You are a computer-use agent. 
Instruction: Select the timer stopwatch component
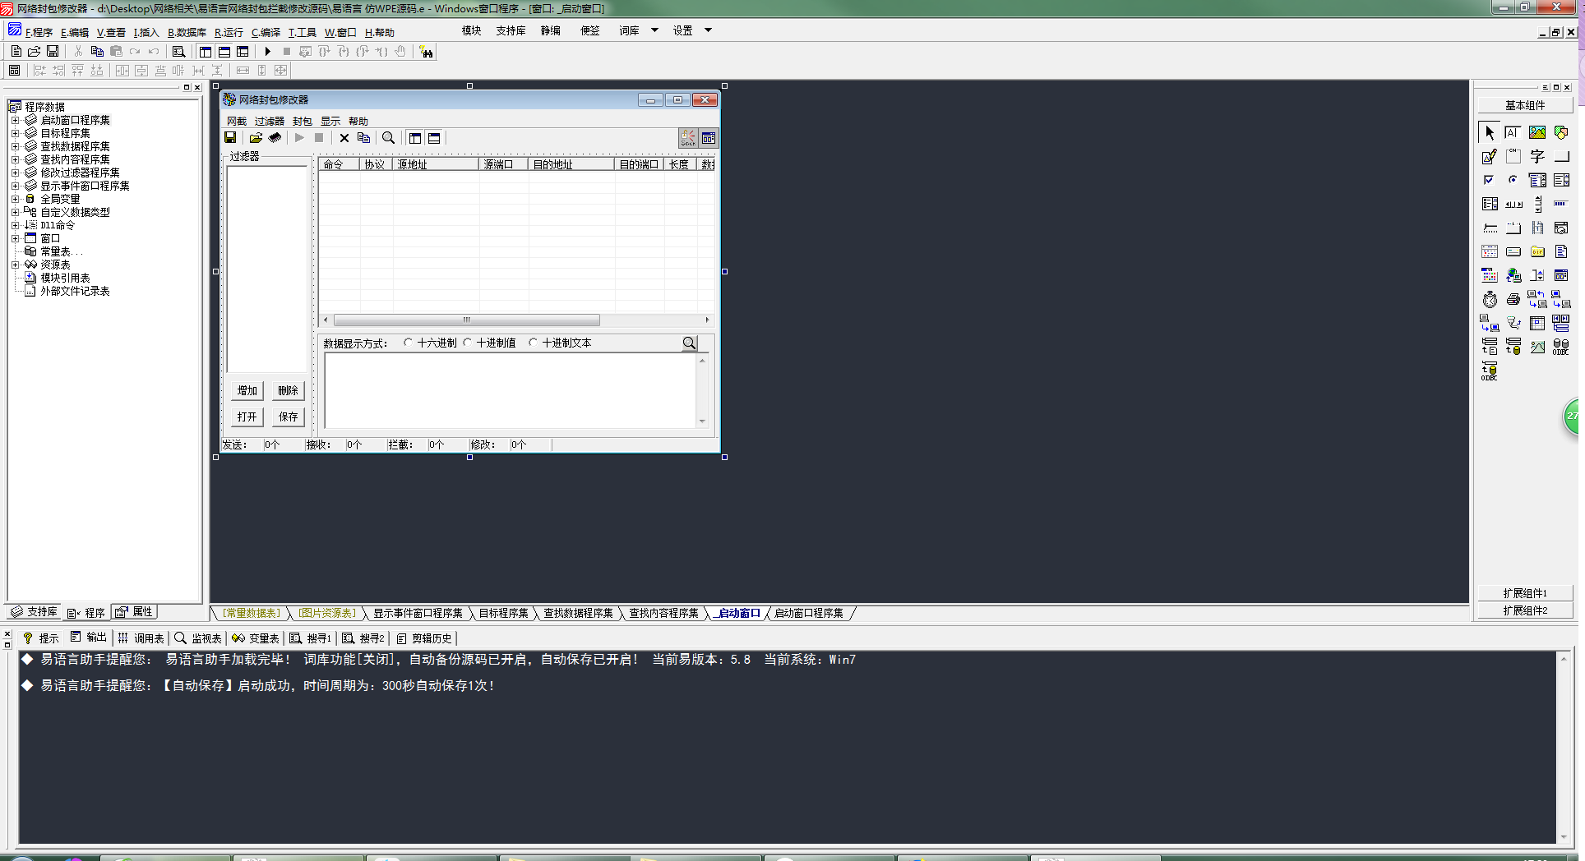[x=1489, y=299]
